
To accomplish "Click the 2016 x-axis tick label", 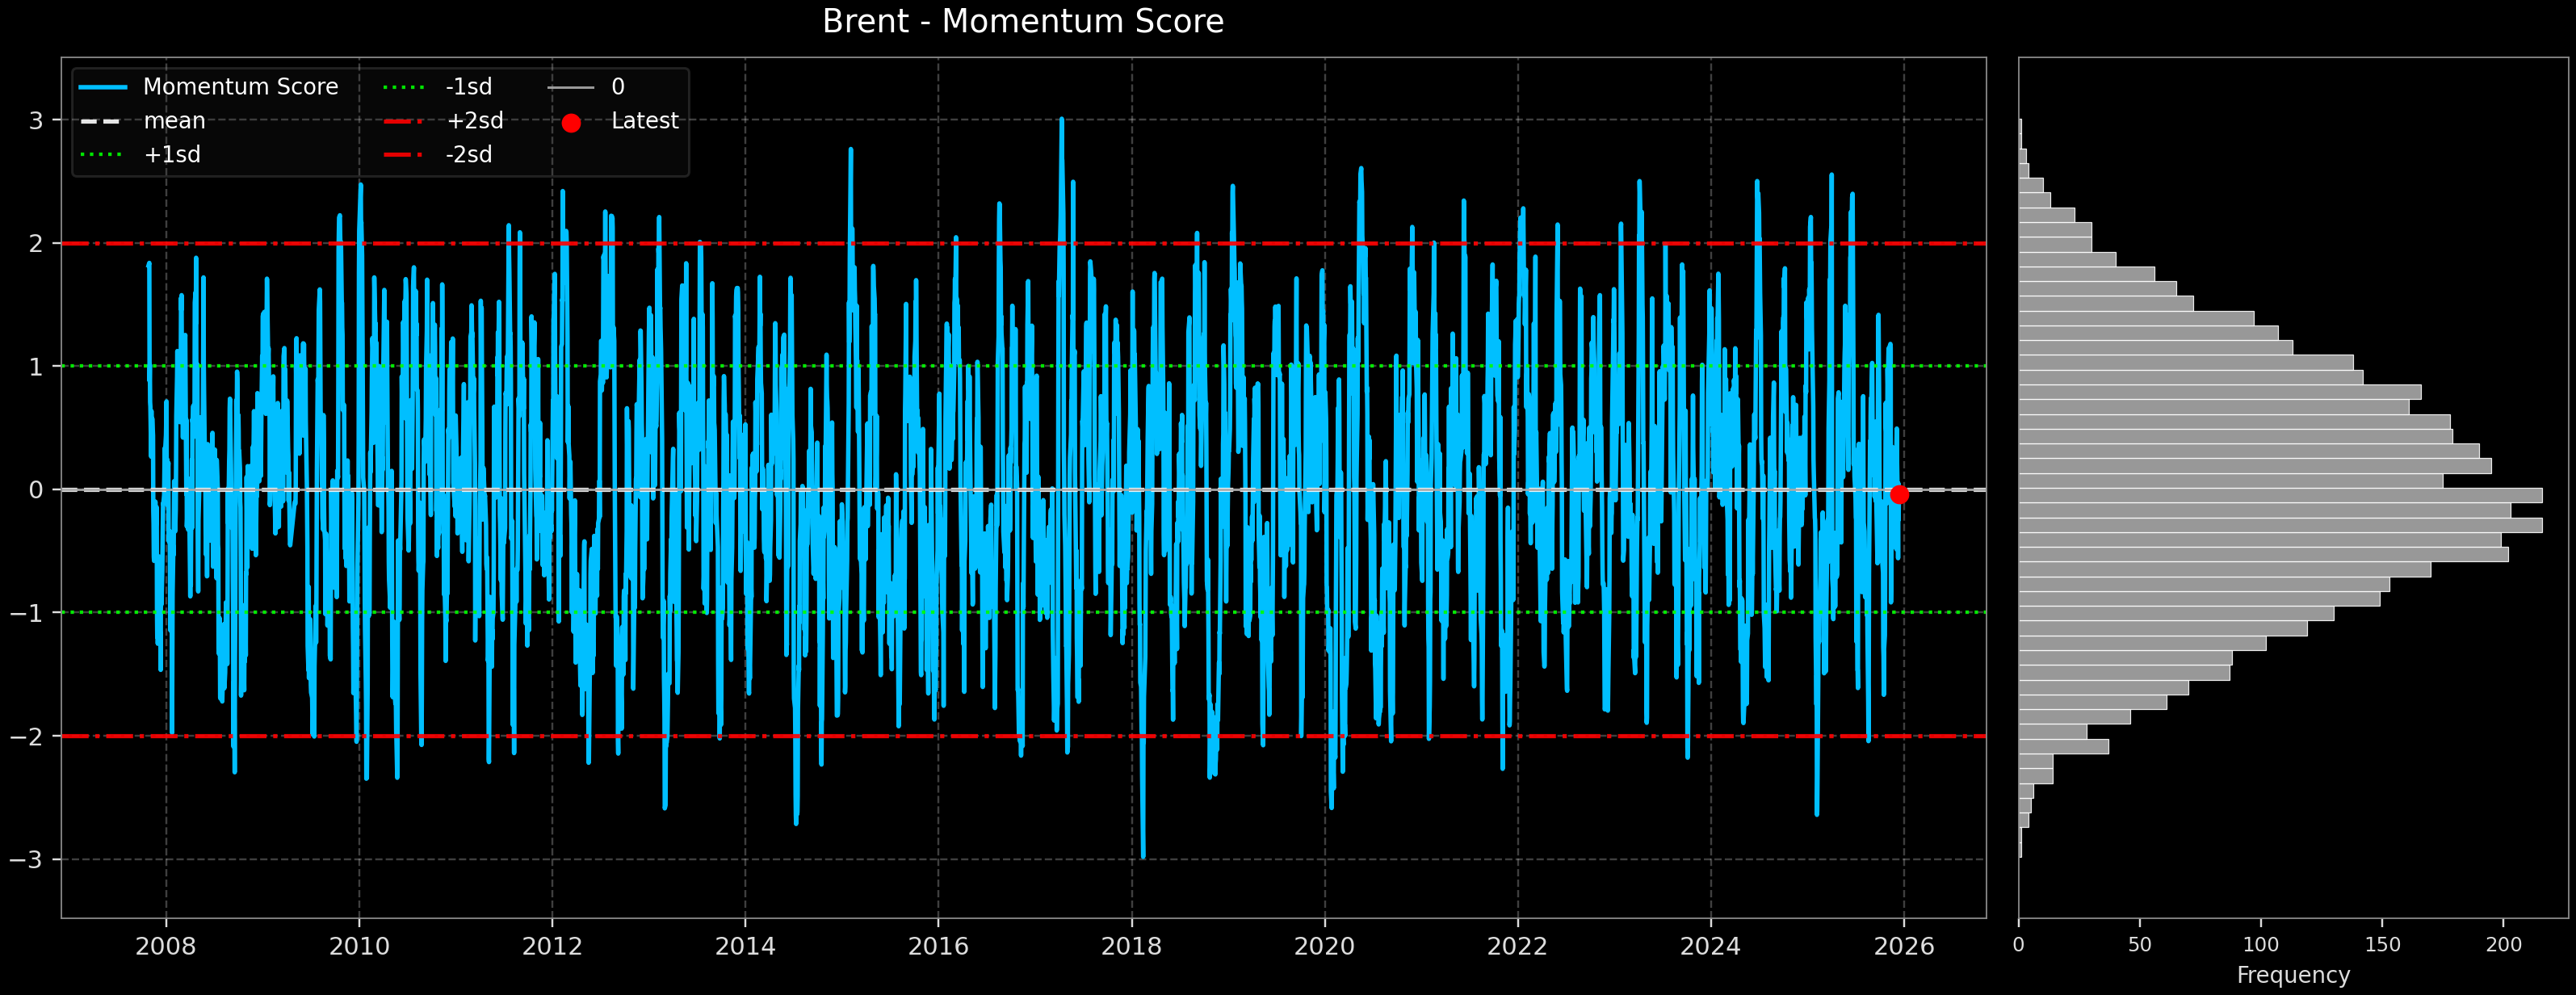I will tap(938, 946).
